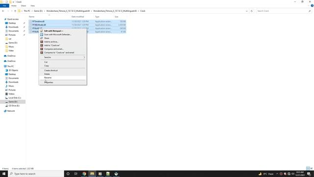Click the Up one level arrow
The image size is (314, 177).
coord(15,11)
